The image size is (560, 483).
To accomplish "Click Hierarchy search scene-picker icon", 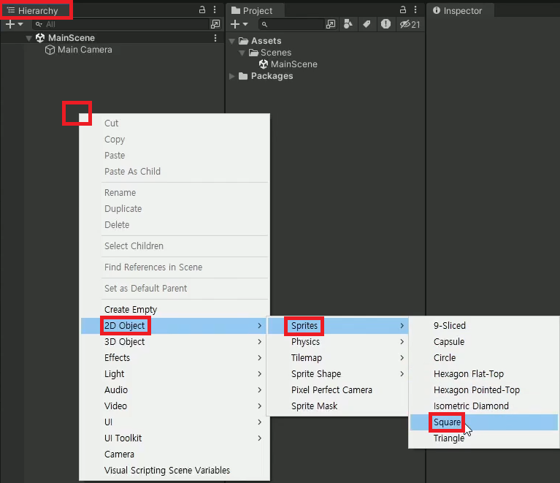I will coord(215,24).
